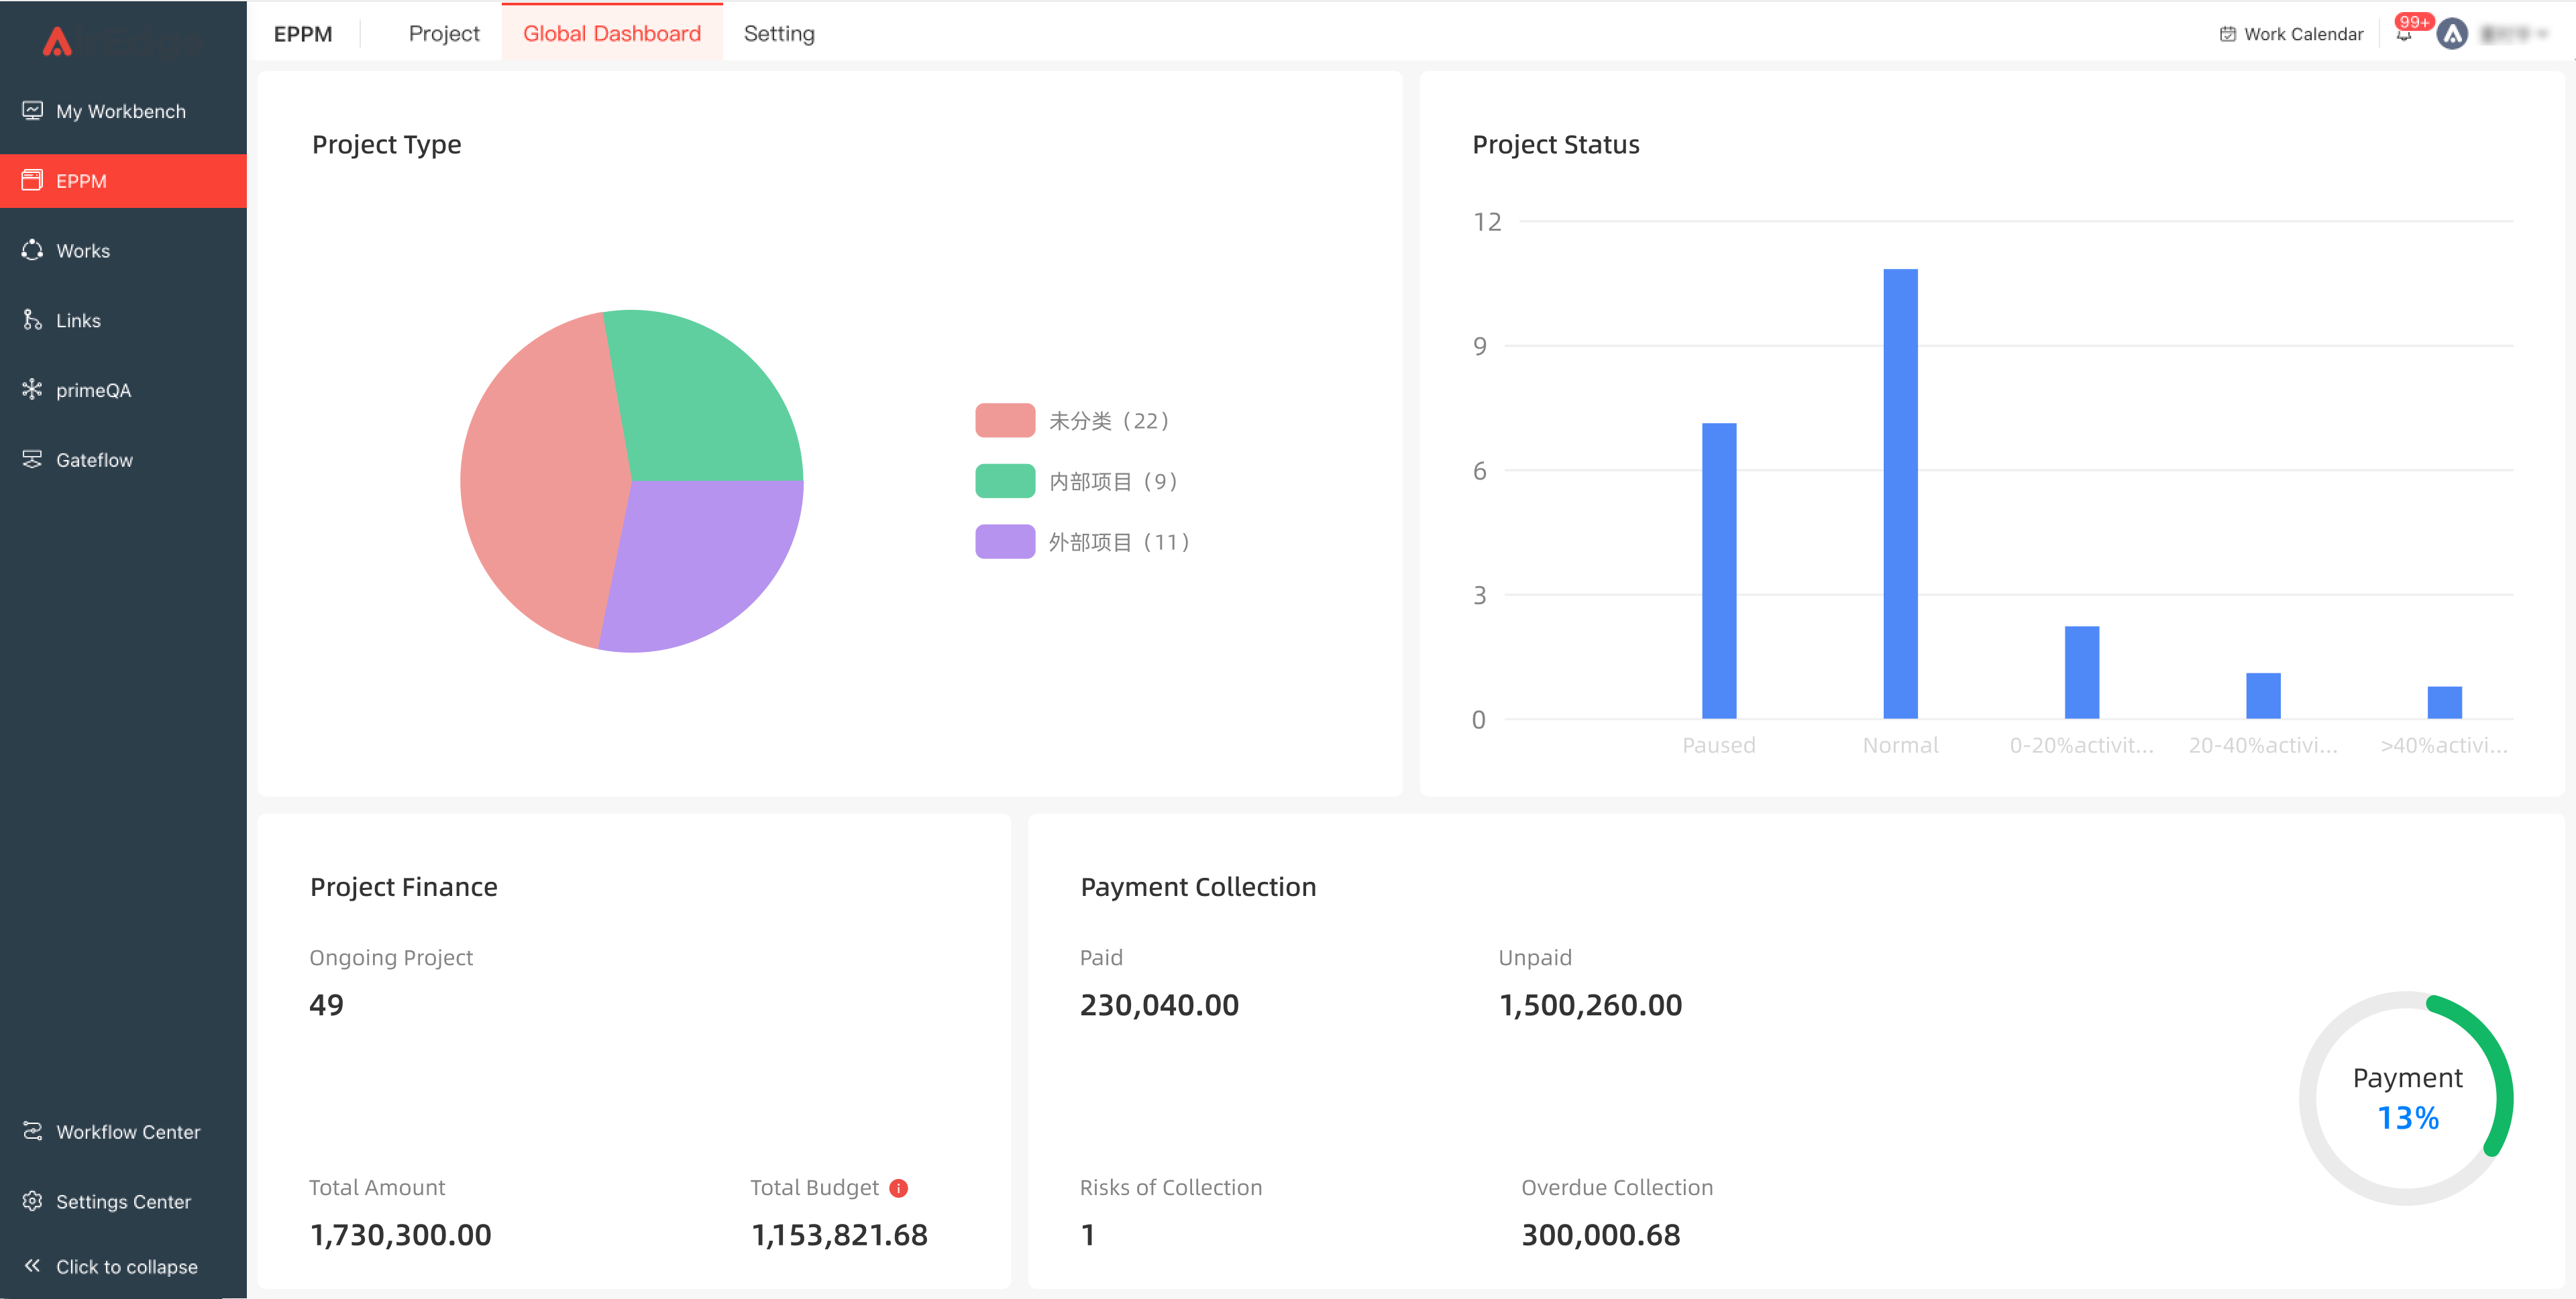Click the My Workbench monitor icon

[32, 111]
